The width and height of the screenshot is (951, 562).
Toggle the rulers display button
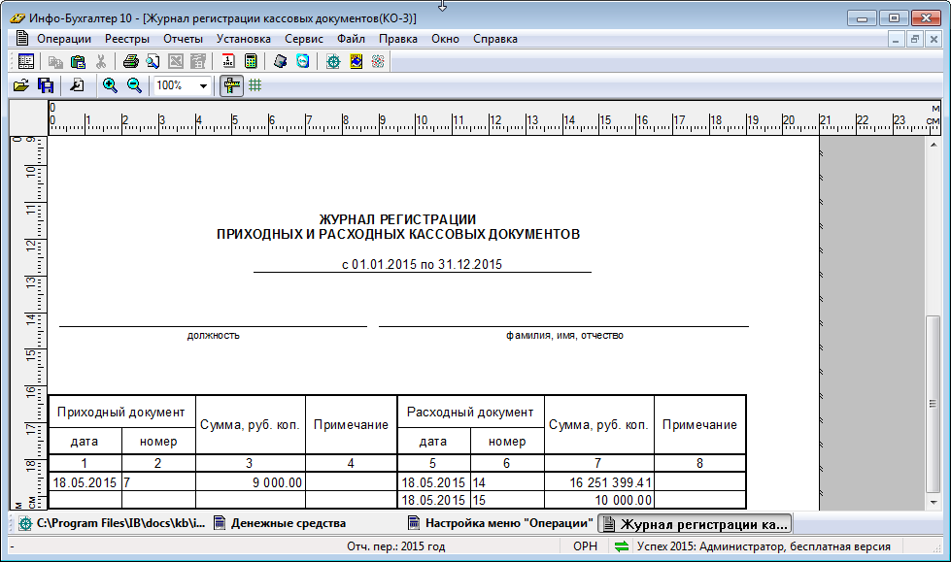click(231, 85)
